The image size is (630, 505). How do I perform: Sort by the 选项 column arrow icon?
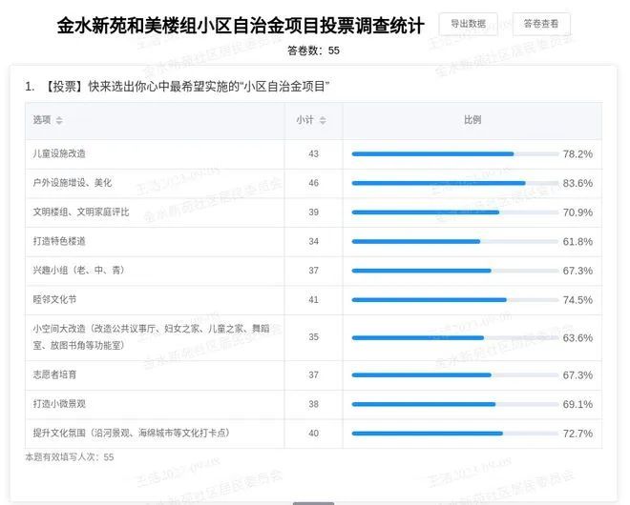[x=60, y=121]
